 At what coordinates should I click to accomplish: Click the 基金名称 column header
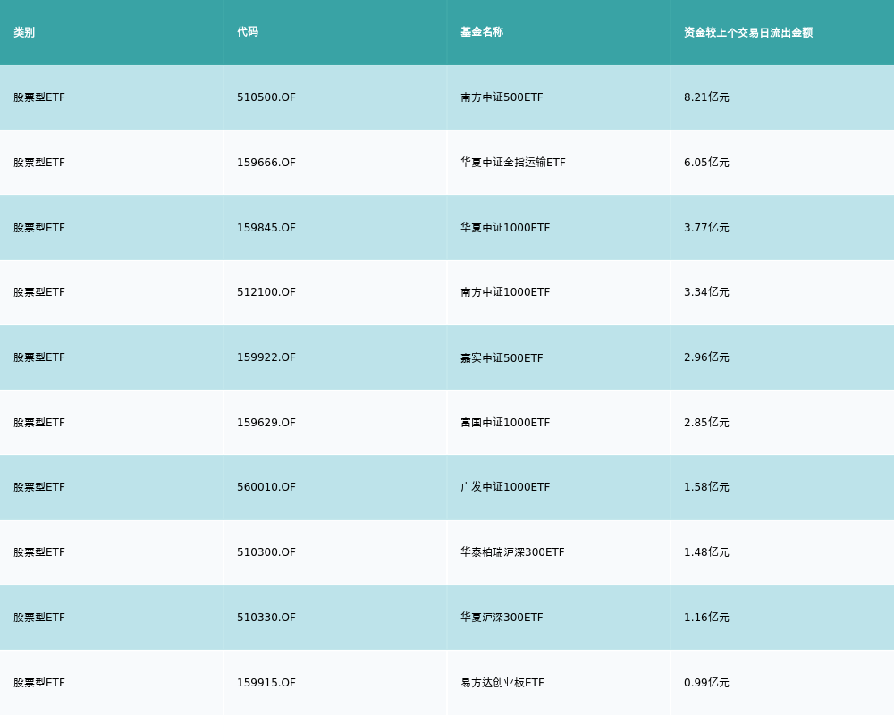click(482, 32)
